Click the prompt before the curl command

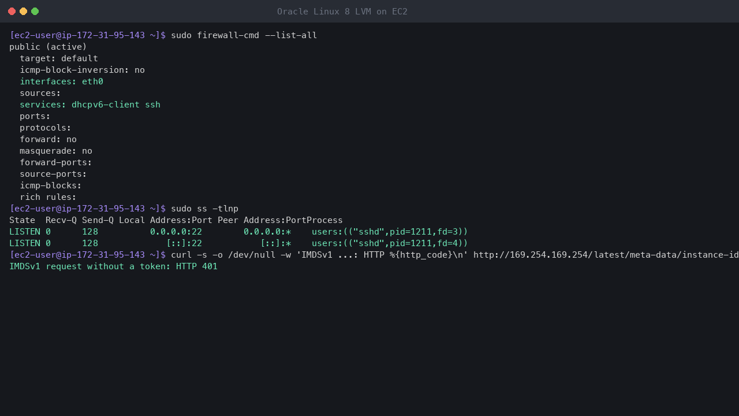tap(87, 255)
